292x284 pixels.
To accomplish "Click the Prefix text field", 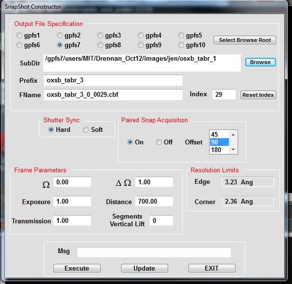I will pos(113,80).
